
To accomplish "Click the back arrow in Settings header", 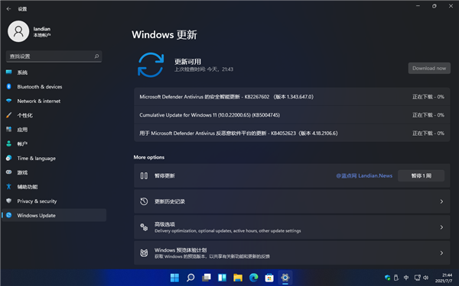I will 8,8.
